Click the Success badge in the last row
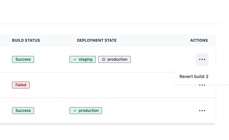Screen dimensions: 229x140 (x=23, y=111)
